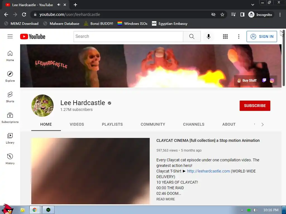Click the YouTube Search input field
Screen dimensions: 286x214
[x=128, y=37]
